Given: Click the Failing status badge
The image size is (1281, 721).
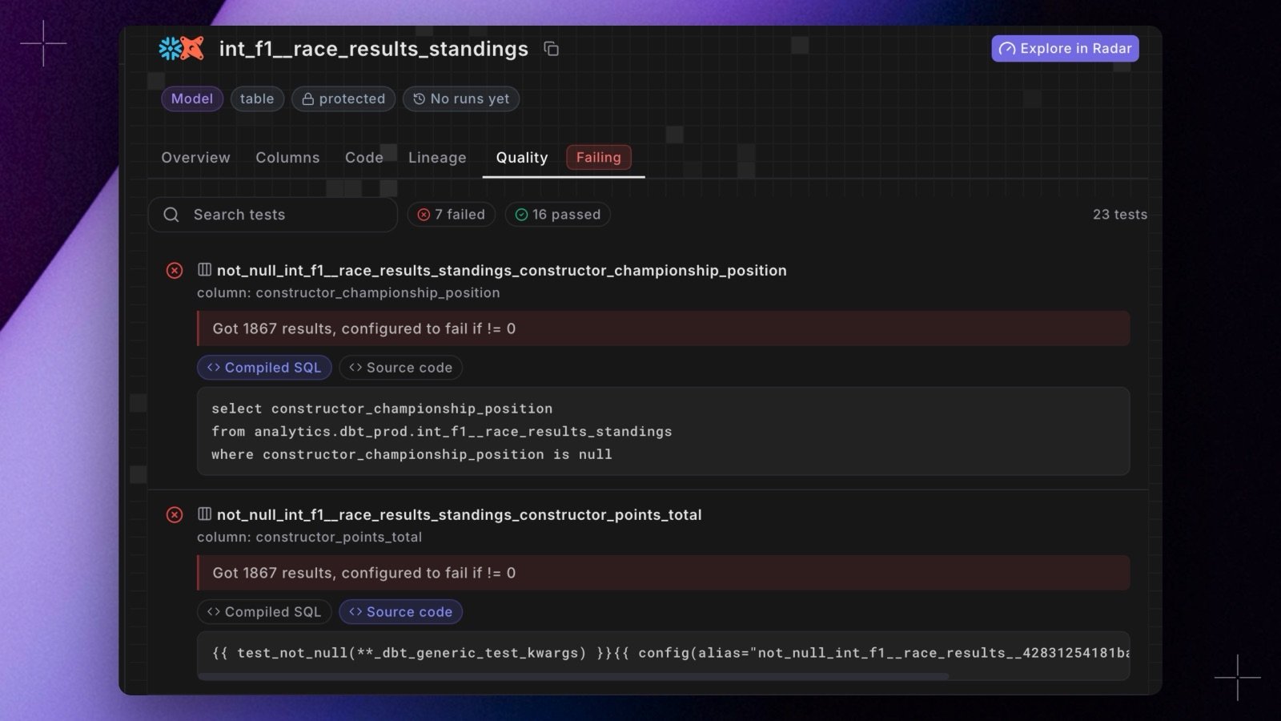Looking at the screenshot, I should coord(599,158).
